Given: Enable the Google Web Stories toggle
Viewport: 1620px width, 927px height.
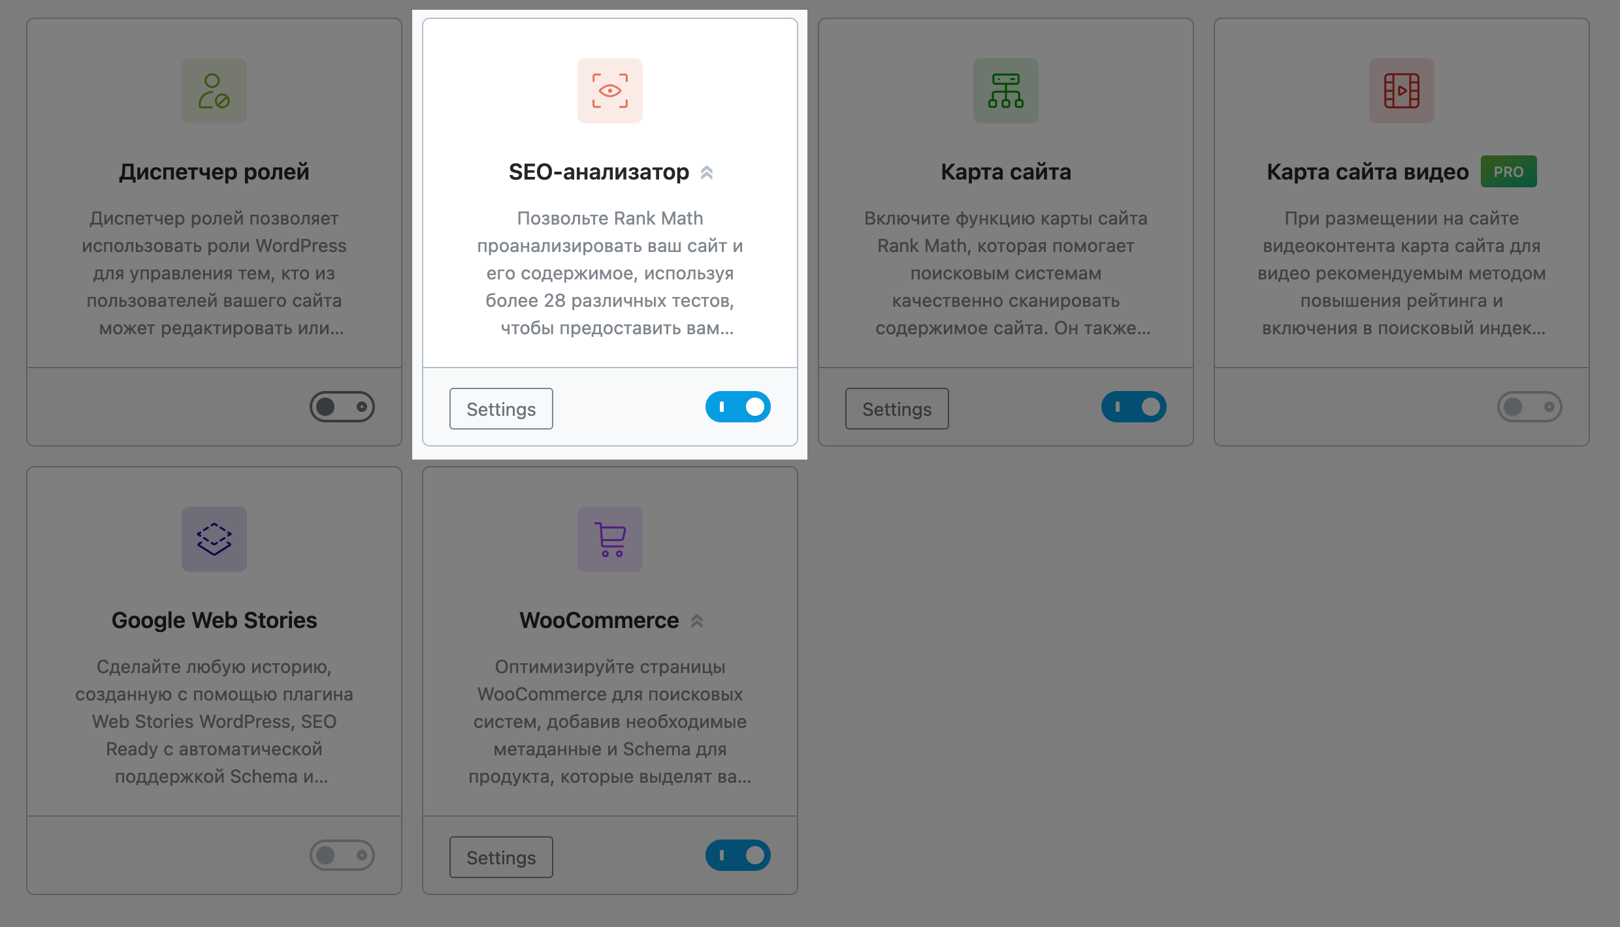Looking at the screenshot, I should coord(342,855).
